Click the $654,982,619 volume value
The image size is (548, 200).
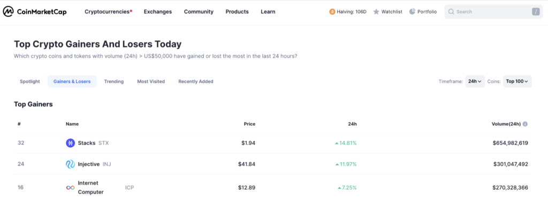[x=510, y=143]
